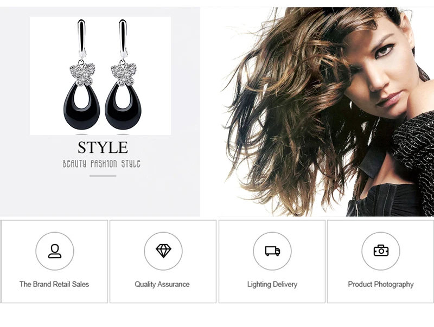
Task: Click the Lighting Delivery card
Action: pyautogui.click(x=272, y=261)
